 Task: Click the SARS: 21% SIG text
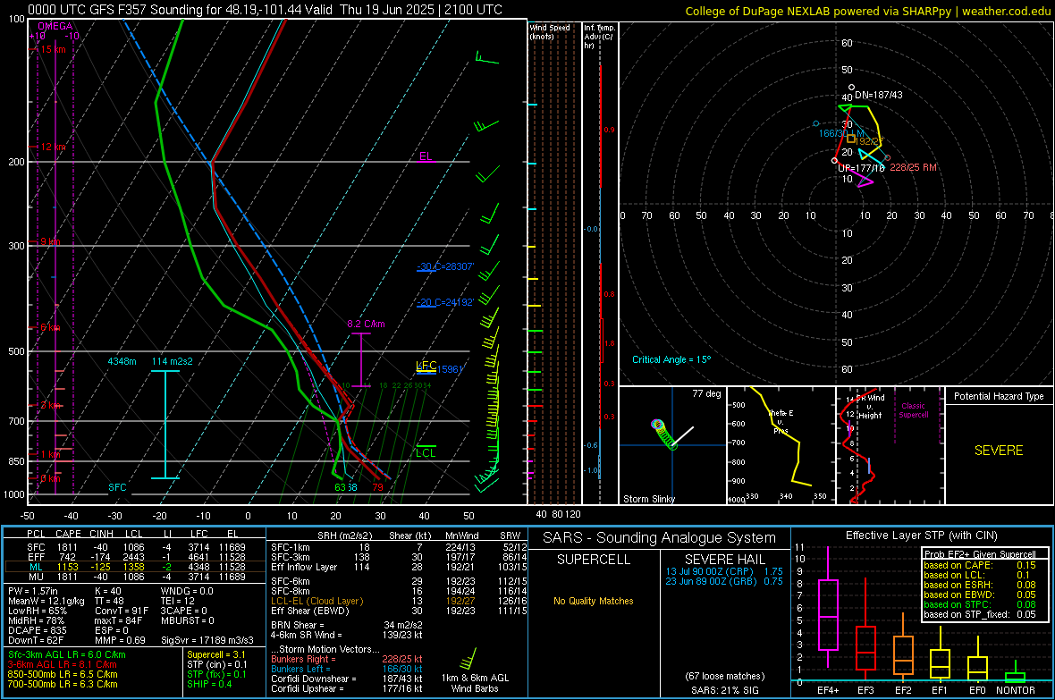tap(724, 690)
